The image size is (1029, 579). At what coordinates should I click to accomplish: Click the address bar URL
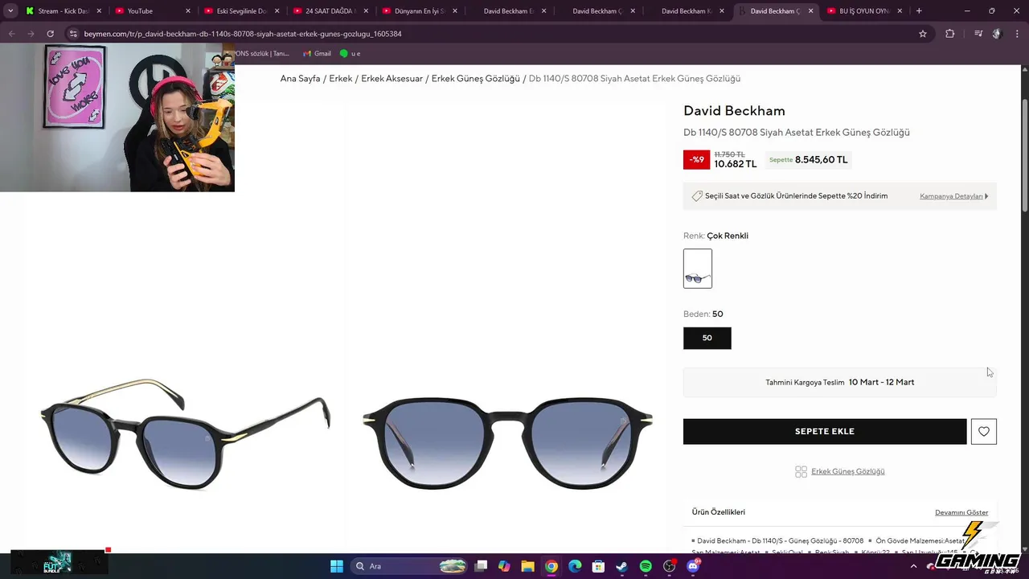(x=243, y=34)
